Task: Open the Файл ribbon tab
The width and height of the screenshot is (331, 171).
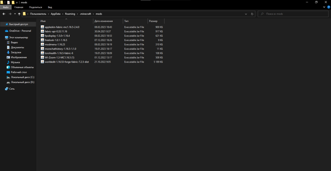Action: pos(6,7)
